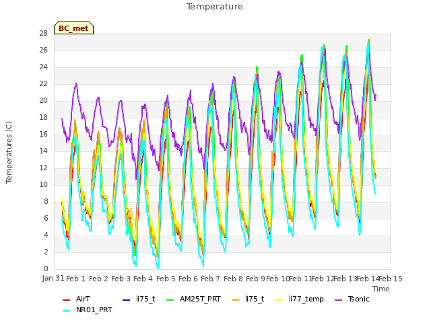The image size is (431, 323).
Task: Click the 0 y-axis tick label
Action: click(x=46, y=268)
